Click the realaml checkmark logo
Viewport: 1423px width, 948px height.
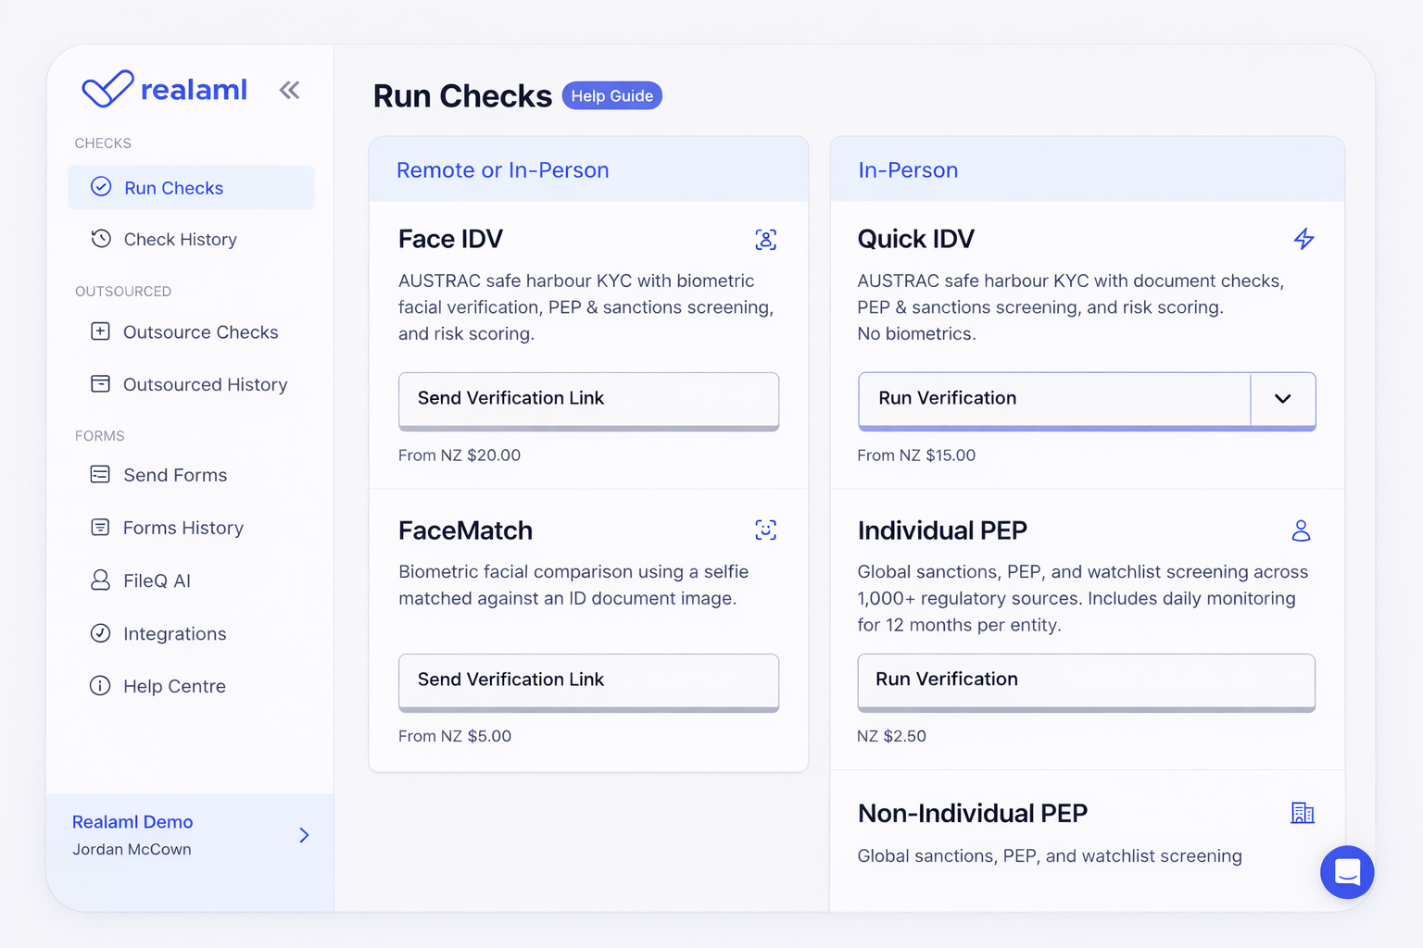point(107,89)
